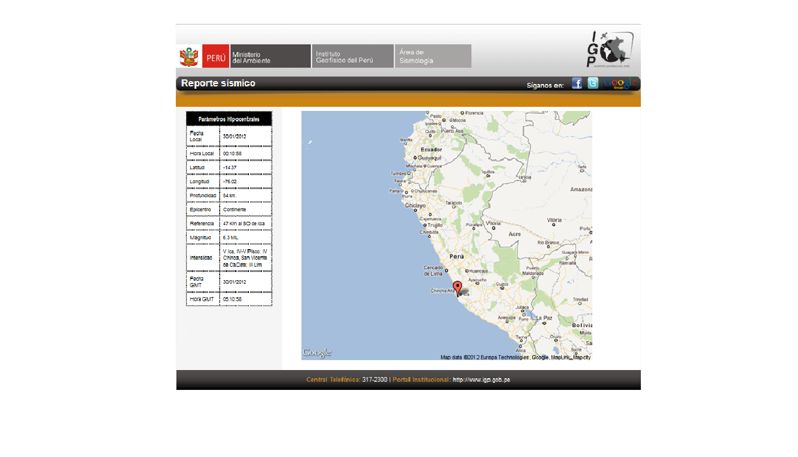
Task: Click Trujillo on the map
Action: [435, 225]
